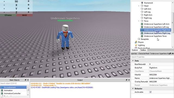Expand the Head tree node
174x98 pixels.
(x=139, y=6)
